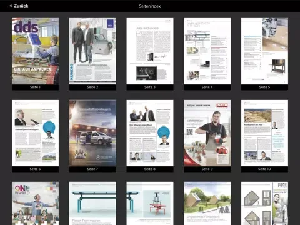Click the Seitenindex title text
The height and width of the screenshot is (225, 300).
[x=150, y=6]
